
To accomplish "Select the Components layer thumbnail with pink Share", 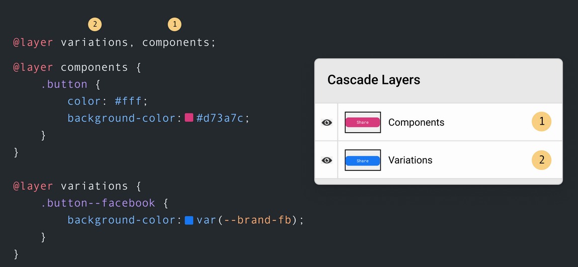I will [362, 122].
